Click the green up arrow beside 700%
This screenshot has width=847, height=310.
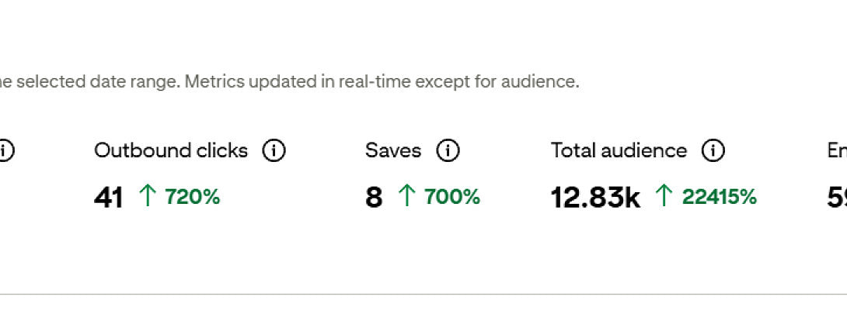(406, 197)
